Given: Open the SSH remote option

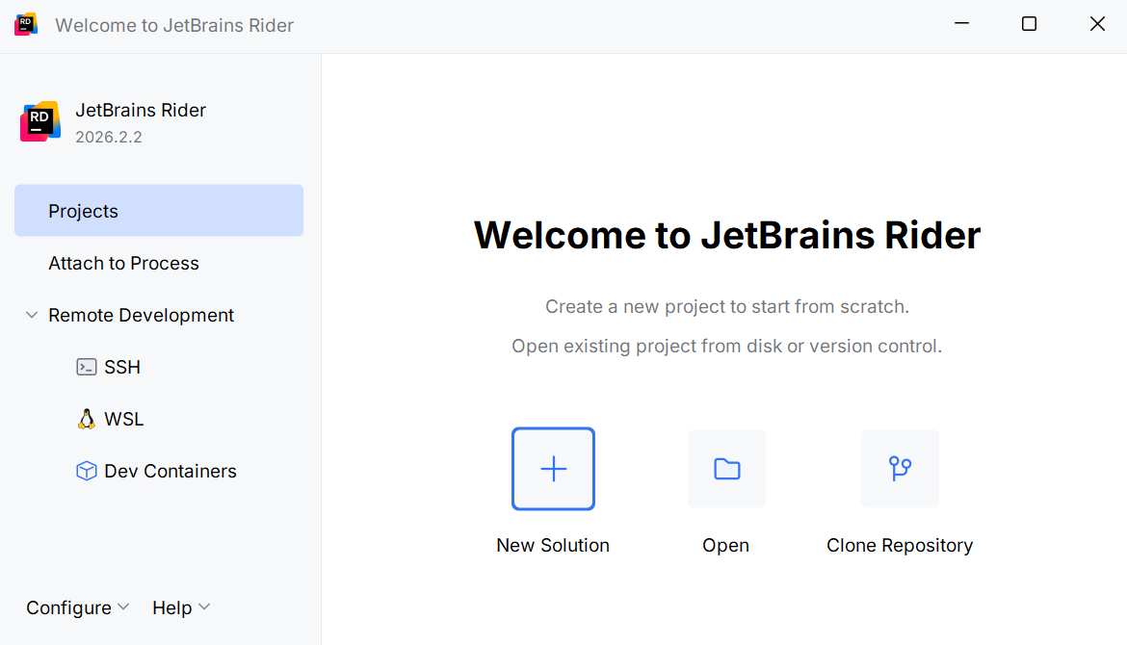Looking at the screenshot, I should [122, 367].
